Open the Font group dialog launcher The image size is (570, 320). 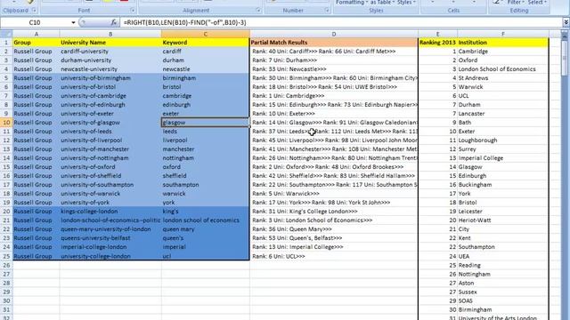click(133, 11)
